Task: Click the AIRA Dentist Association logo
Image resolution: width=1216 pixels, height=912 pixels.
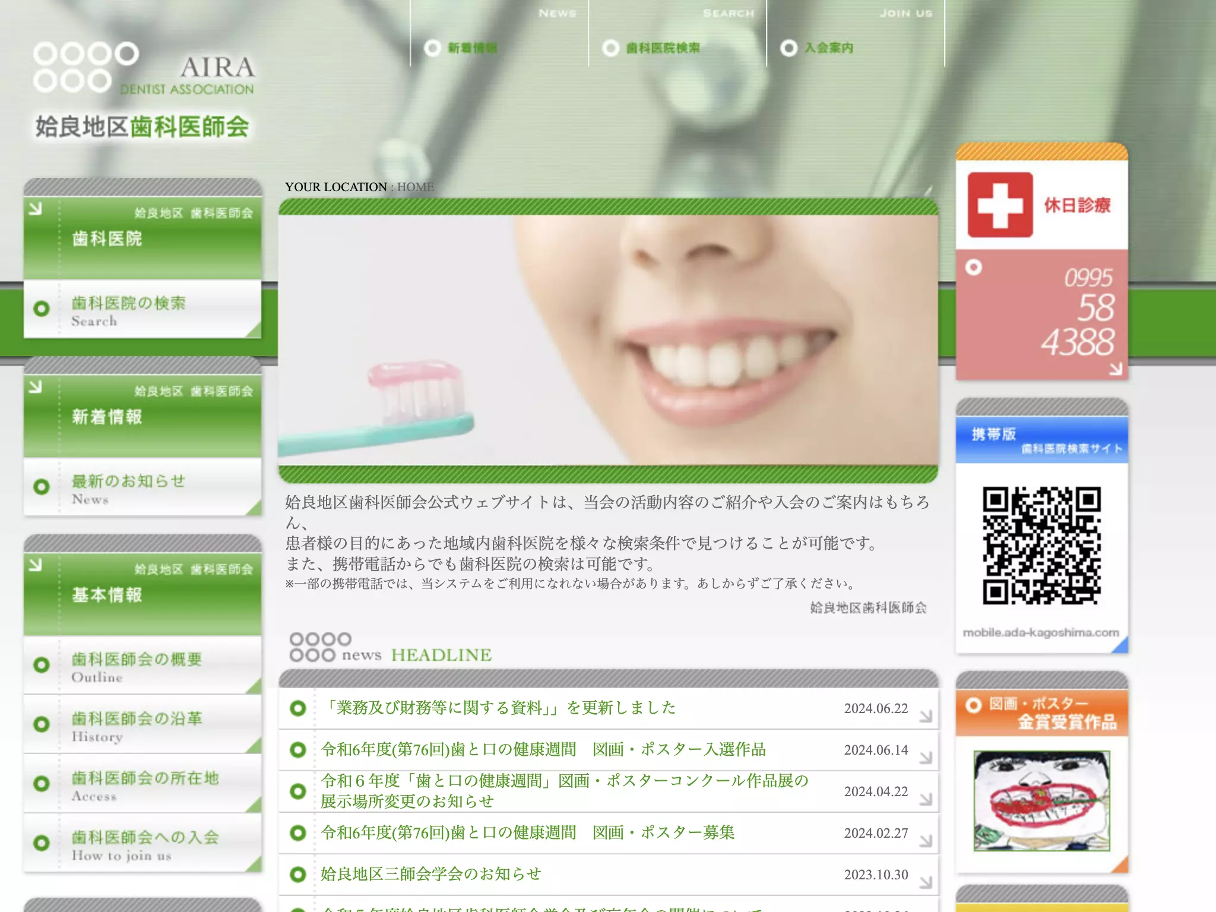Action: click(x=144, y=91)
